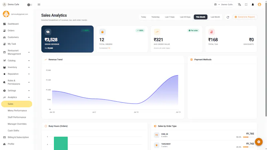Expand Roles & Permissions arrow
267x150 pixels.
[x=29, y=82]
